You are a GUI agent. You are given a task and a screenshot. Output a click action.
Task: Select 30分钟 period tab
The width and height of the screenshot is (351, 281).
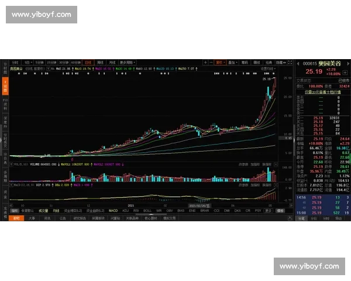(x=64, y=63)
